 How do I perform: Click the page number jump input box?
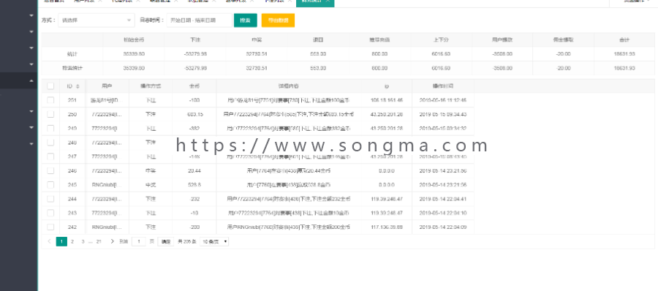click(x=139, y=241)
